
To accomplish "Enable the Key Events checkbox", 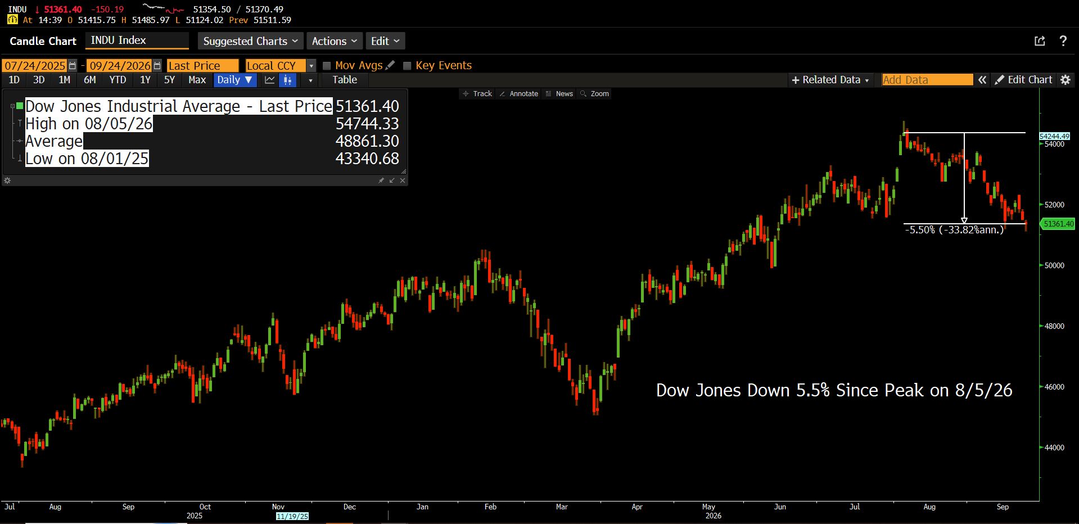I will [407, 66].
